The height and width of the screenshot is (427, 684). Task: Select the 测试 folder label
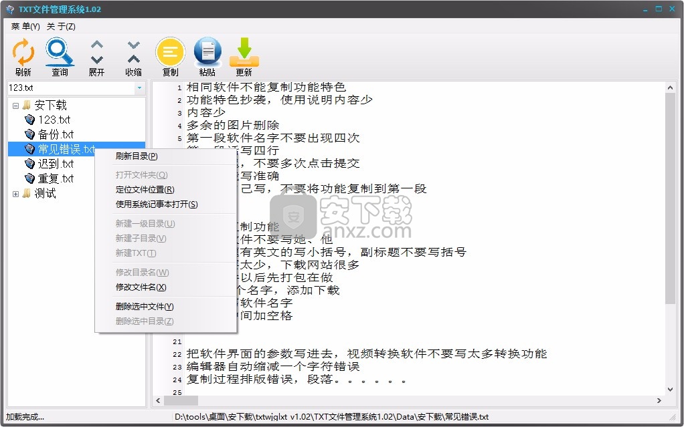46,194
